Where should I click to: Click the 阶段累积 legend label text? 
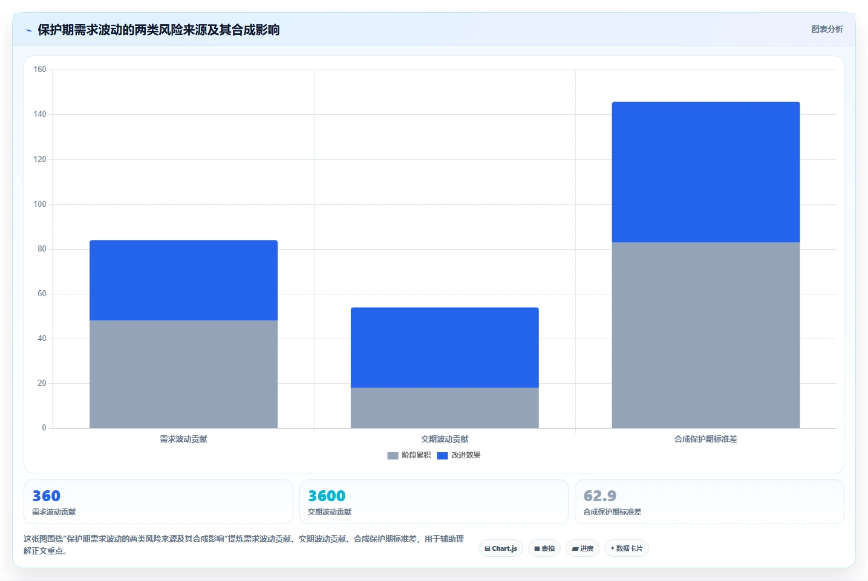tap(416, 455)
